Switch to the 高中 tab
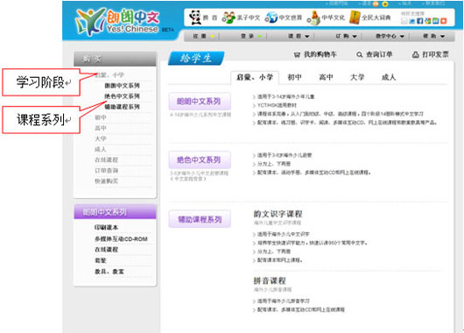The height and width of the screenshot is (333, 464). click(x=326, y=78)
